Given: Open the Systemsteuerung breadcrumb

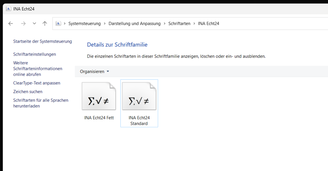Looking at the screenshot, I should click(85, 24).
